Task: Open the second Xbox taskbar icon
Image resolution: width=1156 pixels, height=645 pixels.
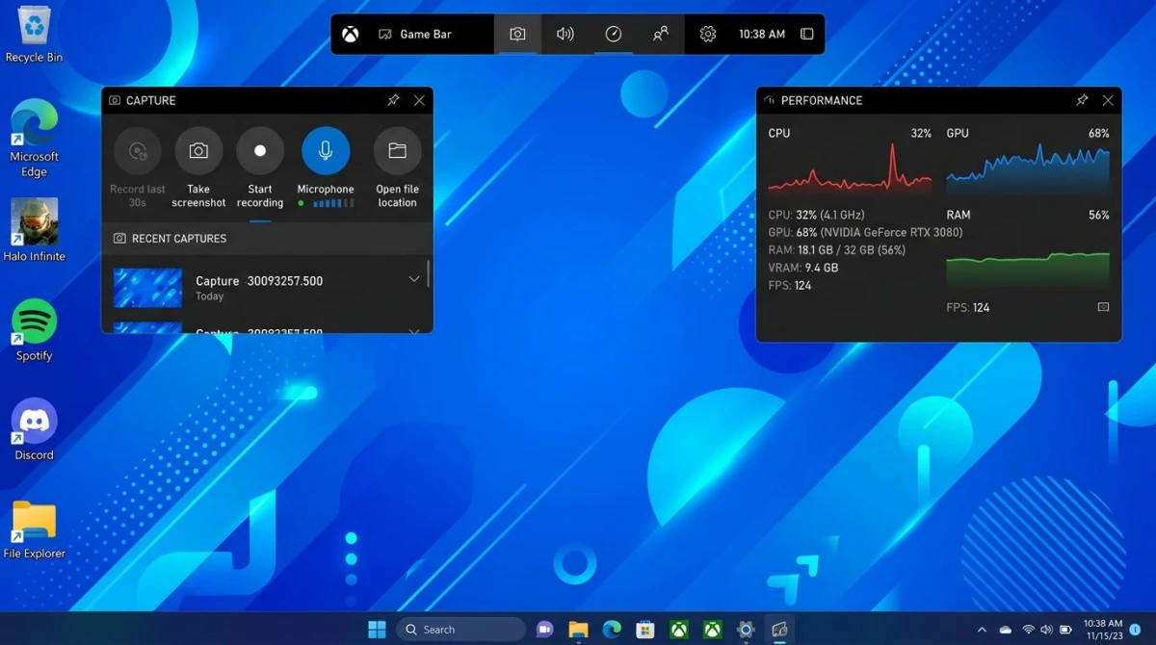Action: click(713, 630)
